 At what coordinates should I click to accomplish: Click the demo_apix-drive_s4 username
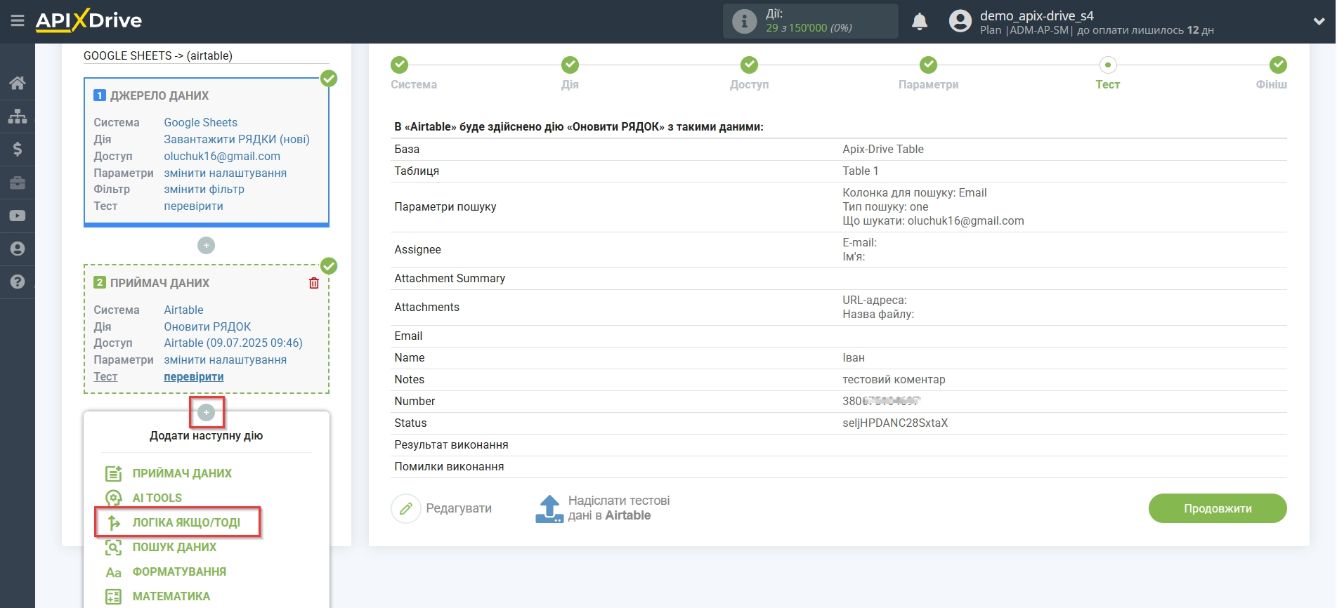click(1037, 15)
